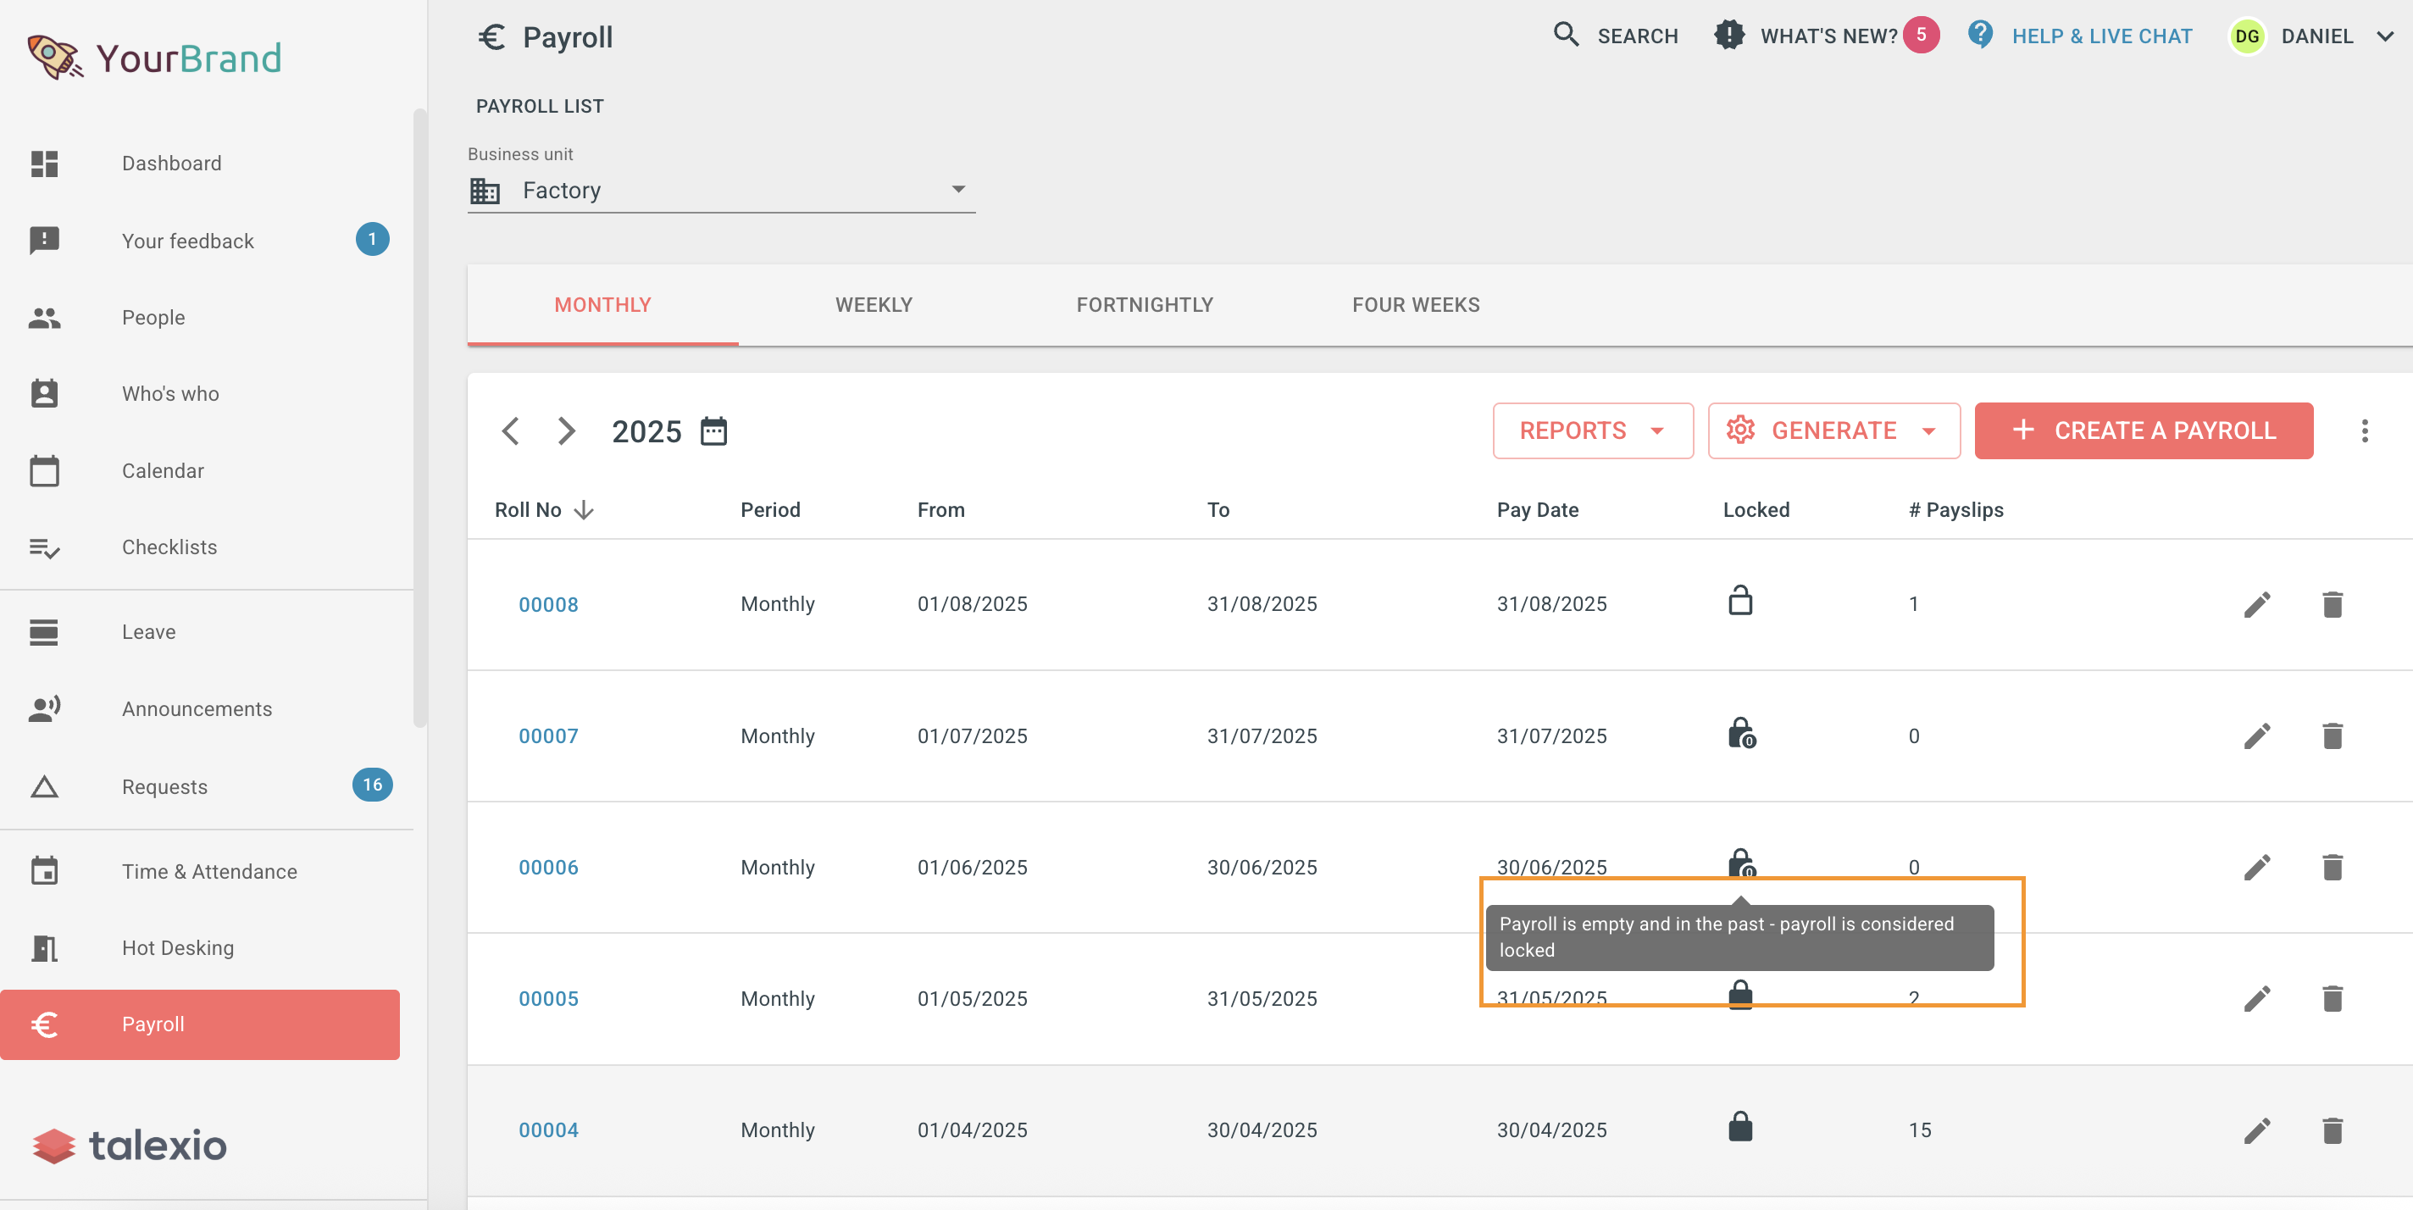Click the search magnifier icon
The image size is (2413, 1210).
tap(1565, 36)
